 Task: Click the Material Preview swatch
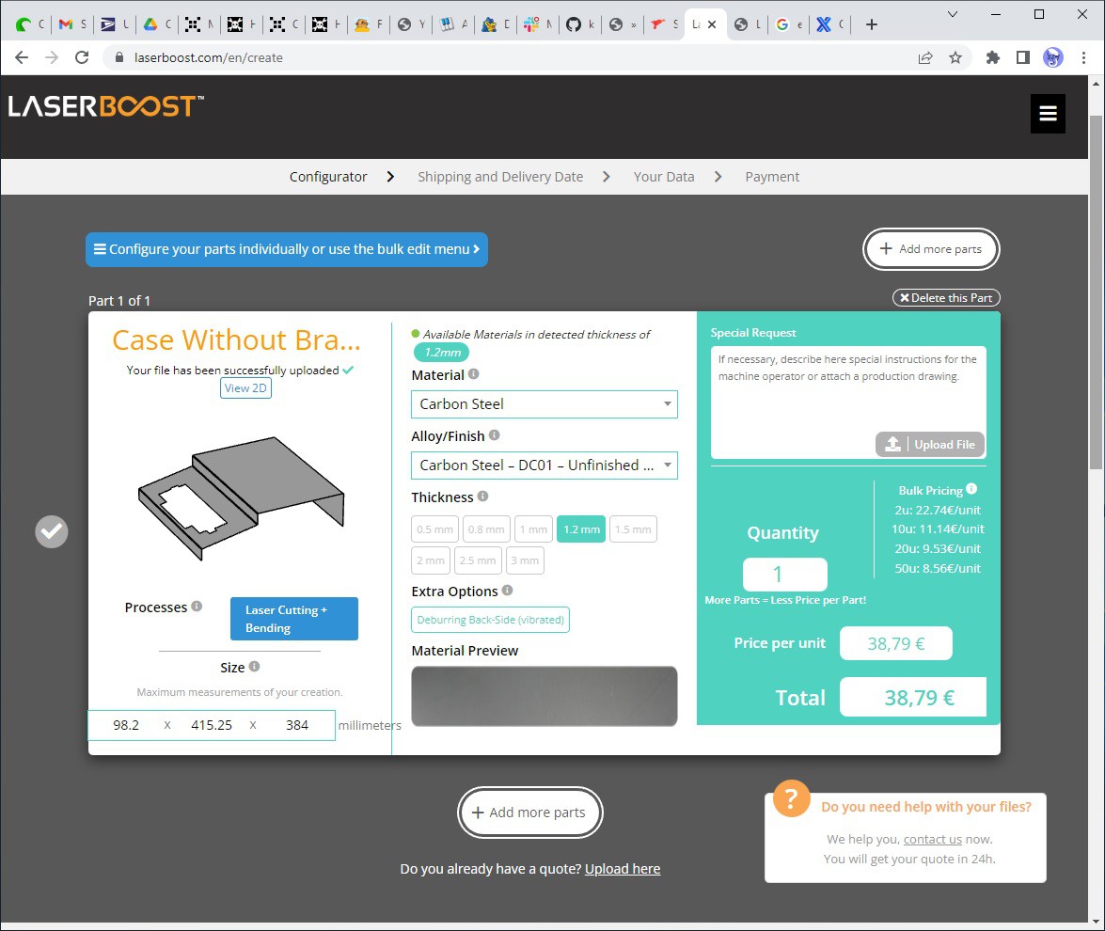544,696
